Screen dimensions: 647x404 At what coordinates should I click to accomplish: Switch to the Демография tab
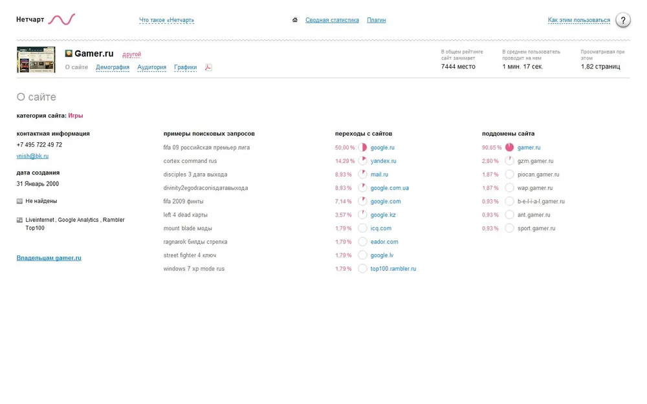coord(113,67)
